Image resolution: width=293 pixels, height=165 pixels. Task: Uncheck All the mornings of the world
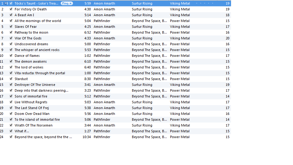point(11,20)
